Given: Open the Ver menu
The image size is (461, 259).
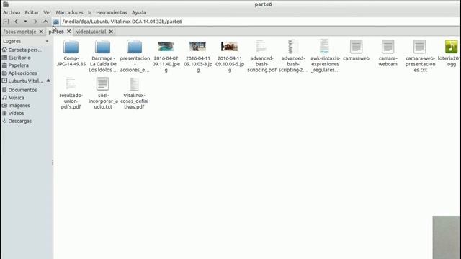Looking at the screenshot, I should (47, 12).
